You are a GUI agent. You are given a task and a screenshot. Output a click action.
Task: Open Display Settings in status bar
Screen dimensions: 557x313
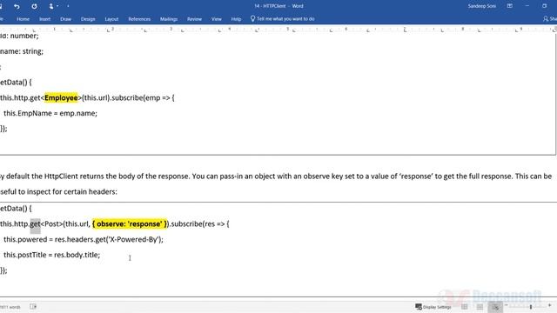tap(433, 307)
